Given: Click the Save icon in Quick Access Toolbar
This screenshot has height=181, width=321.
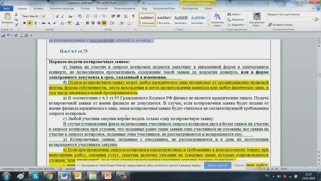Looking at the screenshot, I should pyautogui.click(x=3, y=35).
